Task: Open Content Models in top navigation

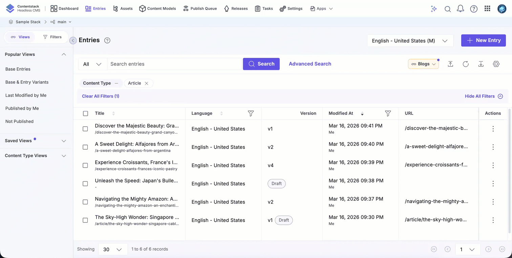Action: tap(157, 8)
